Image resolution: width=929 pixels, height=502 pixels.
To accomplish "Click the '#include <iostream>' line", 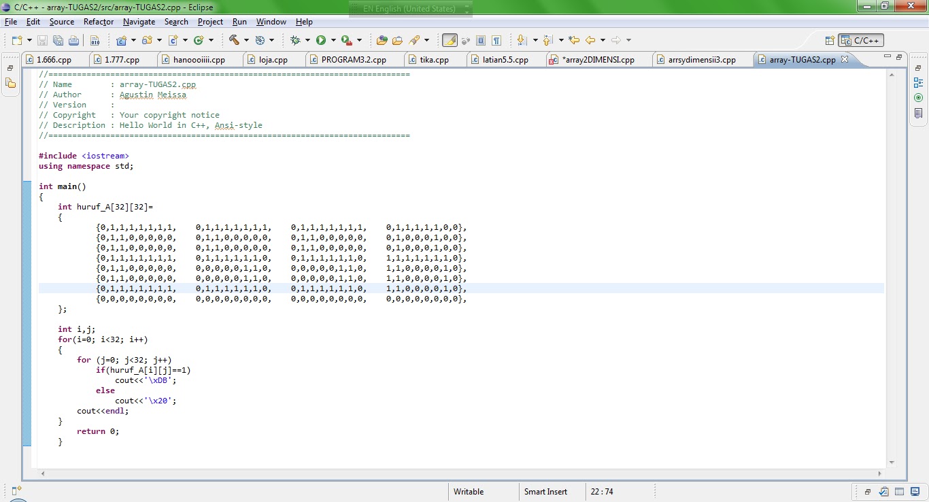I will click(x=84, y=156).
